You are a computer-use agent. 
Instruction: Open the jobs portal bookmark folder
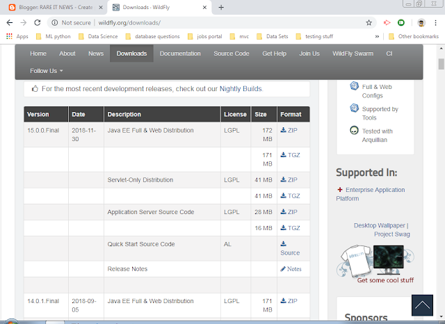click(205, 36)
